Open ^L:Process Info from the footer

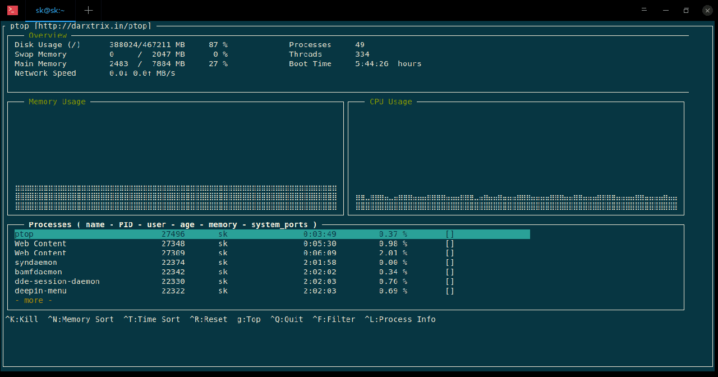click(400, 319)
